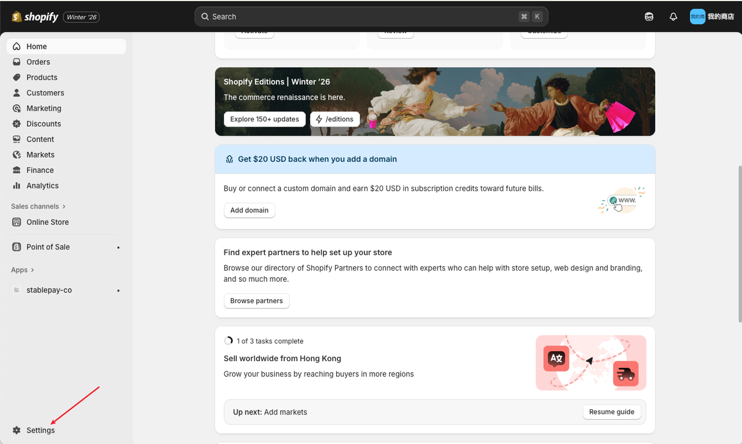
Task: Open Marketing from the sidebar
Action: click(43, 108)
